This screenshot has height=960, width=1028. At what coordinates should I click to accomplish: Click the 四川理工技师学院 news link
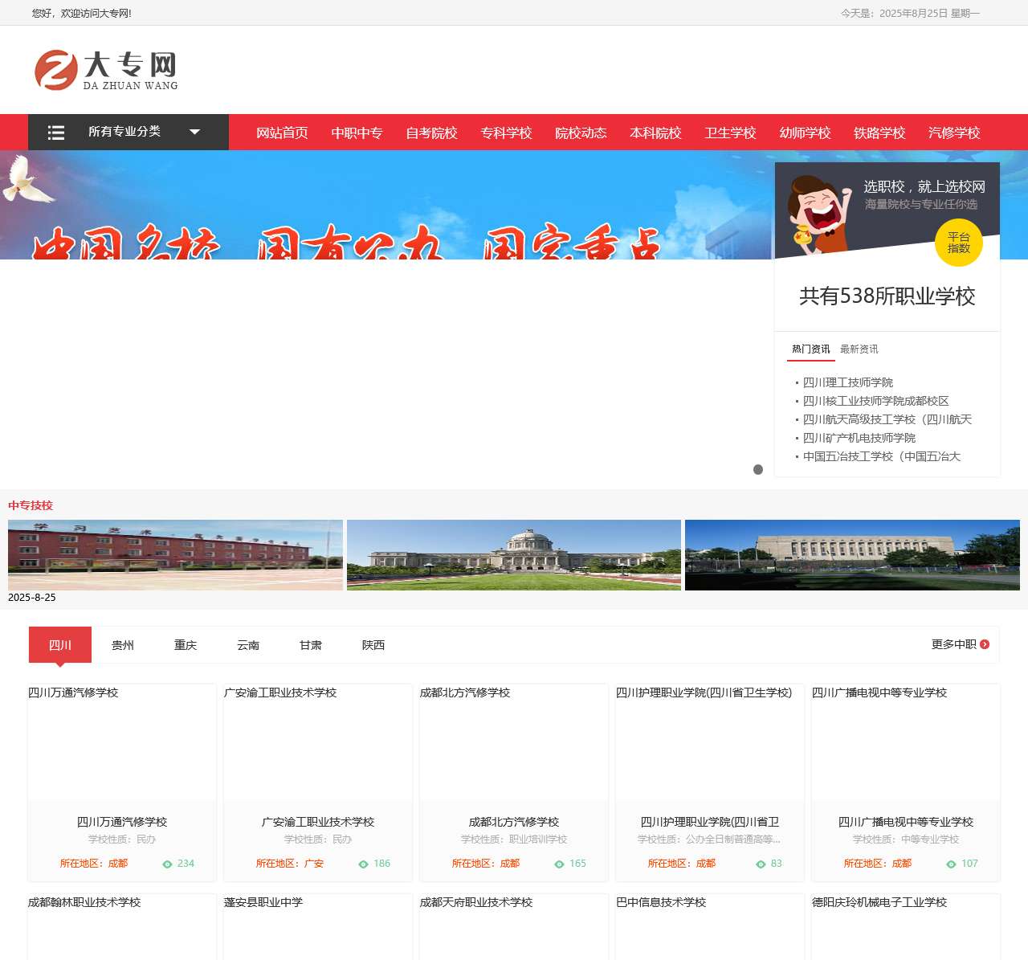(846, 382)
